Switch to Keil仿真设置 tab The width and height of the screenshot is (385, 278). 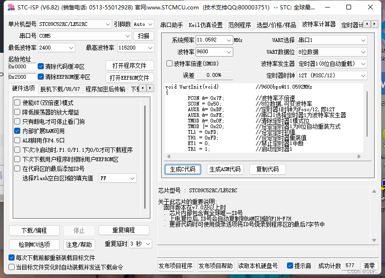[205, 25]
